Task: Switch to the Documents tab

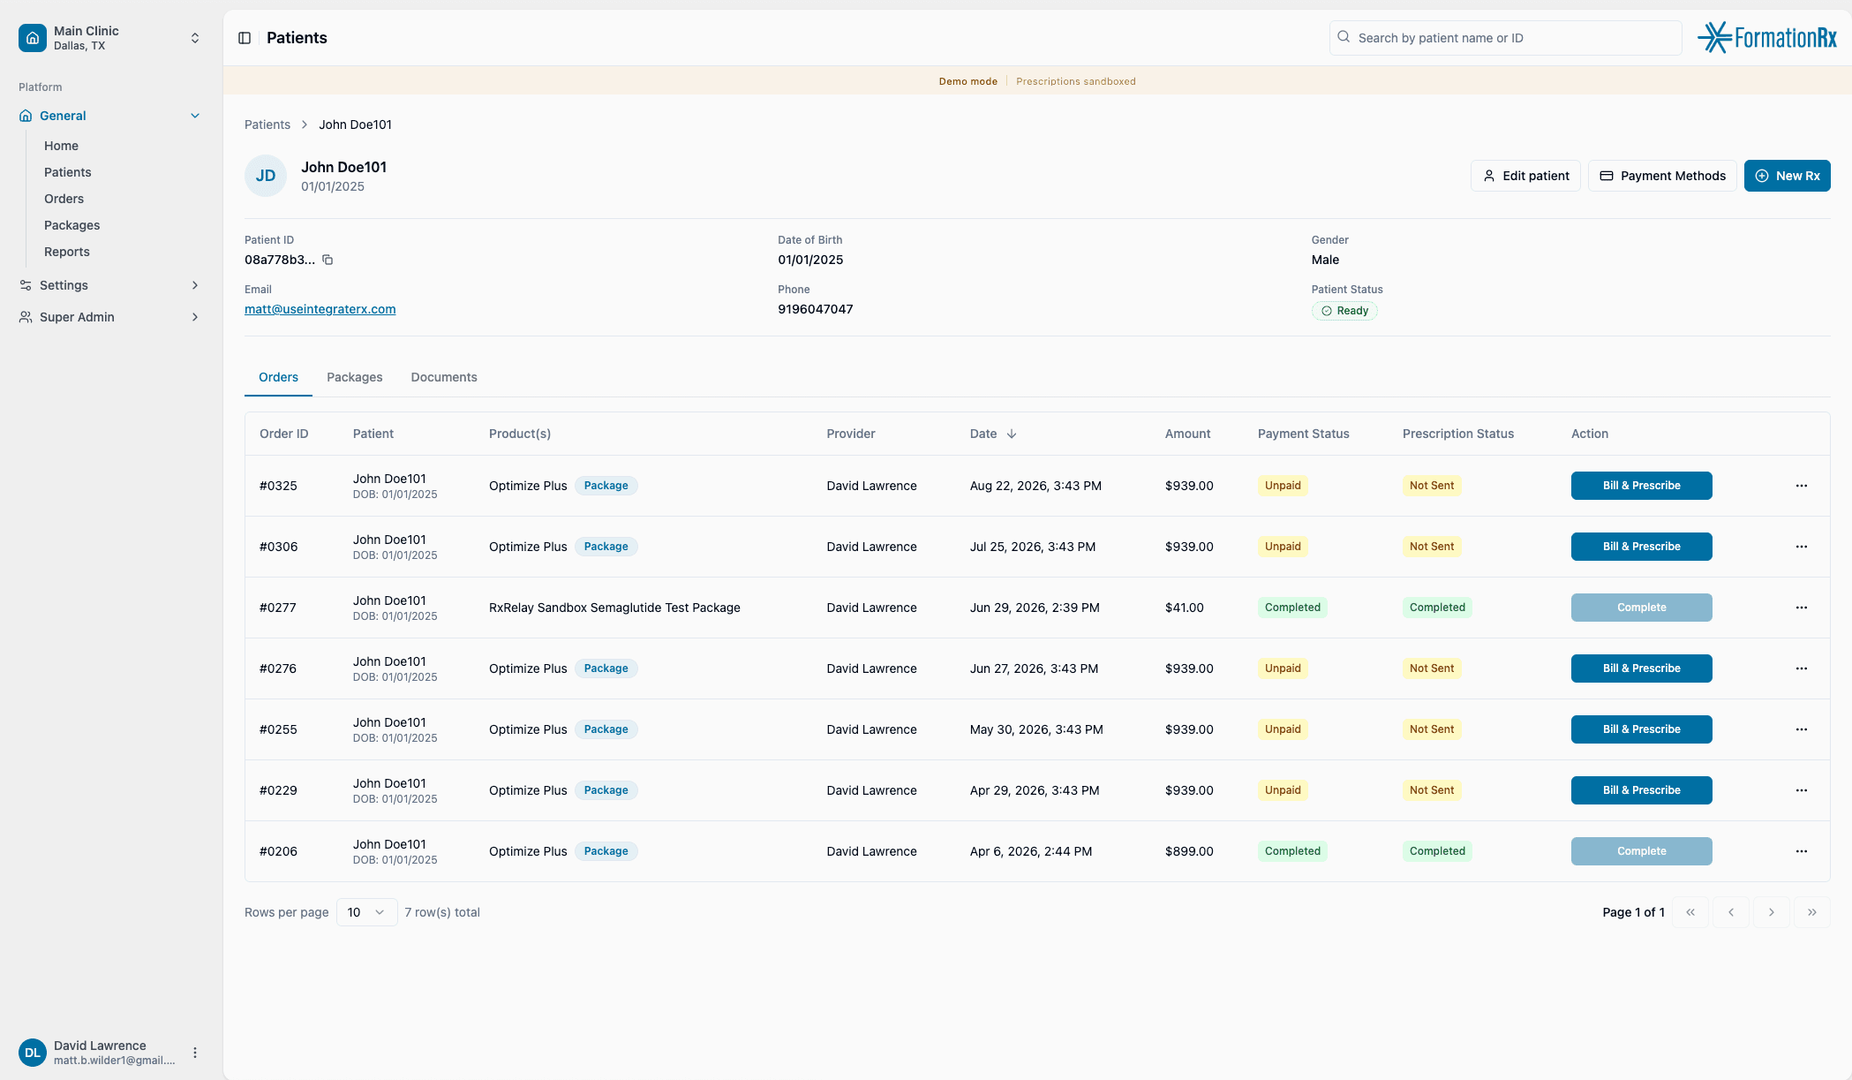Action: click(444, 377)
